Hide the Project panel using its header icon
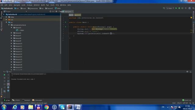The width and height of the screenshot is (195, 110). pos(59,12)
